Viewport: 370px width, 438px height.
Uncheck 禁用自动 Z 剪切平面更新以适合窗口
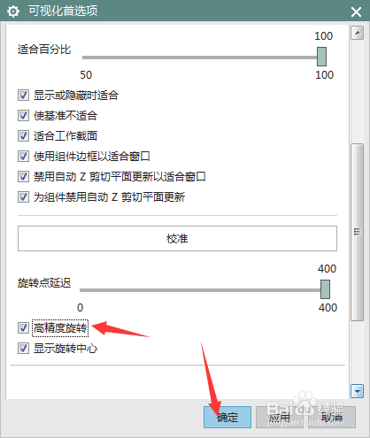coord(23,177)
